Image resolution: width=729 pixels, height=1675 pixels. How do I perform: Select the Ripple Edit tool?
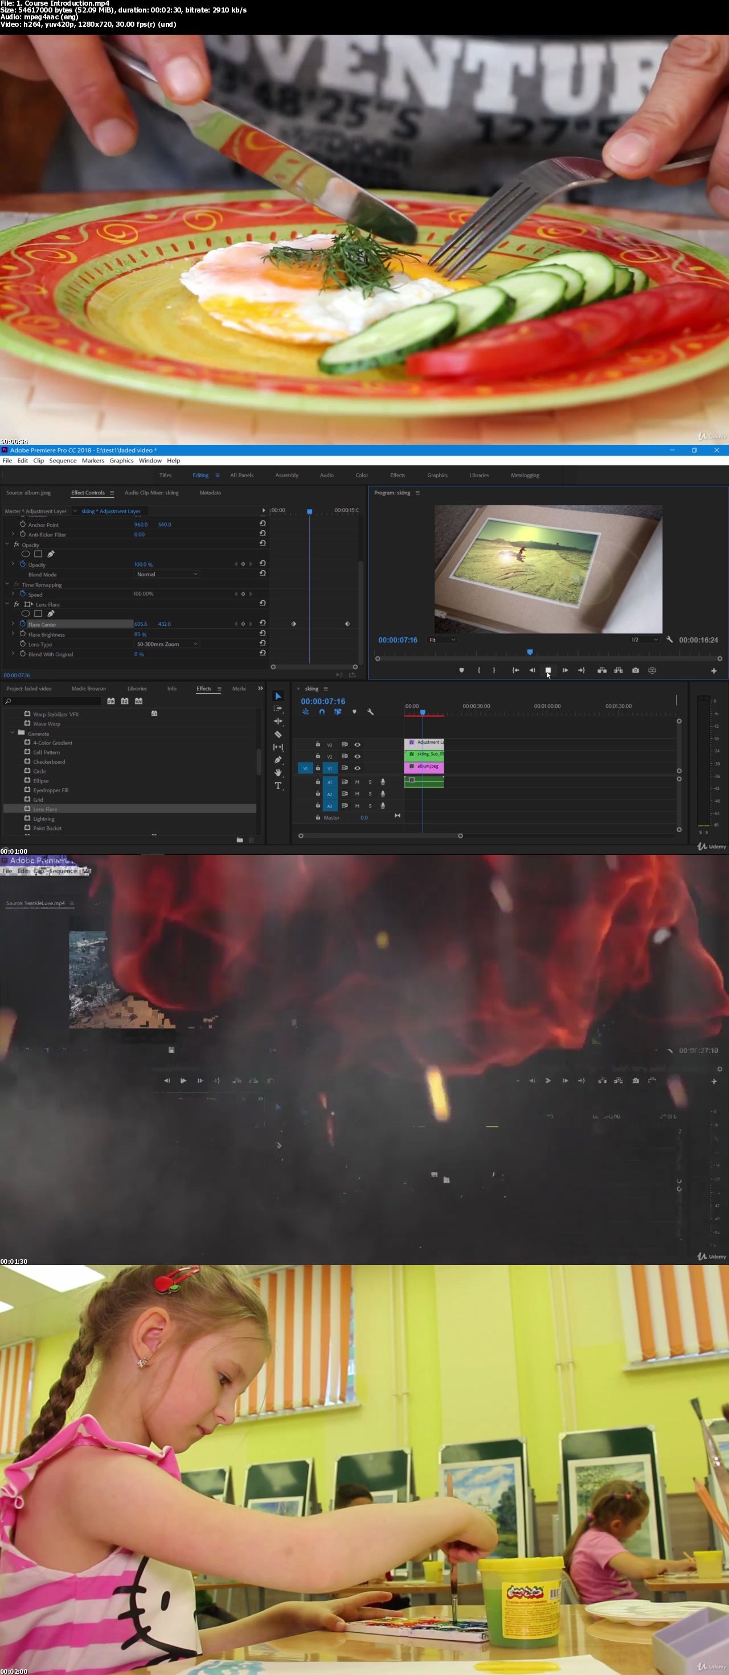[279, 721]
